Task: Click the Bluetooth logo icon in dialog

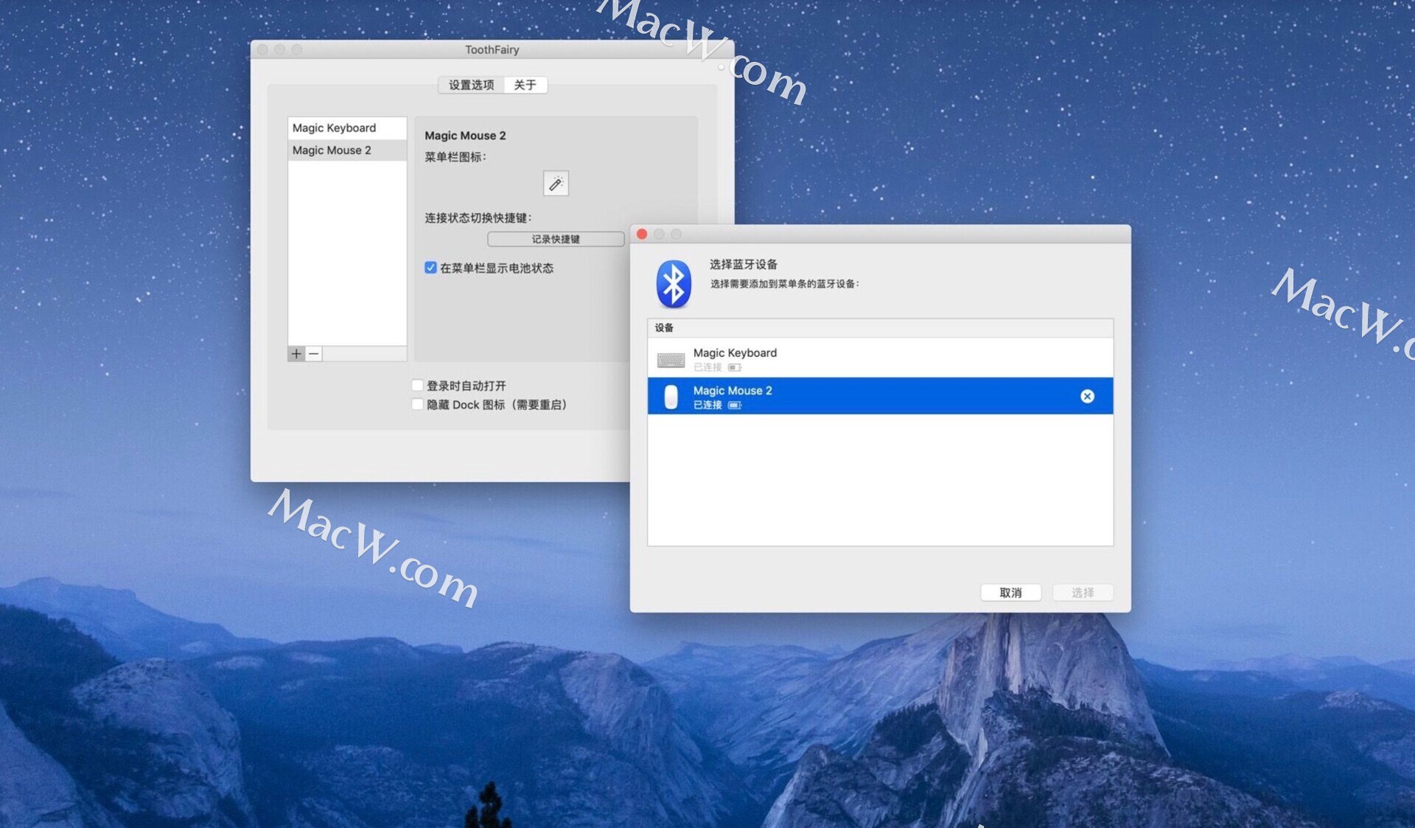Action: pyautogui.click(x=673, y=284)
